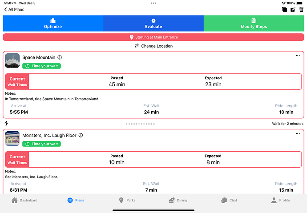Start 'Time your wait' for Space Mountain
307x213 pixels.
coord(41,66)
